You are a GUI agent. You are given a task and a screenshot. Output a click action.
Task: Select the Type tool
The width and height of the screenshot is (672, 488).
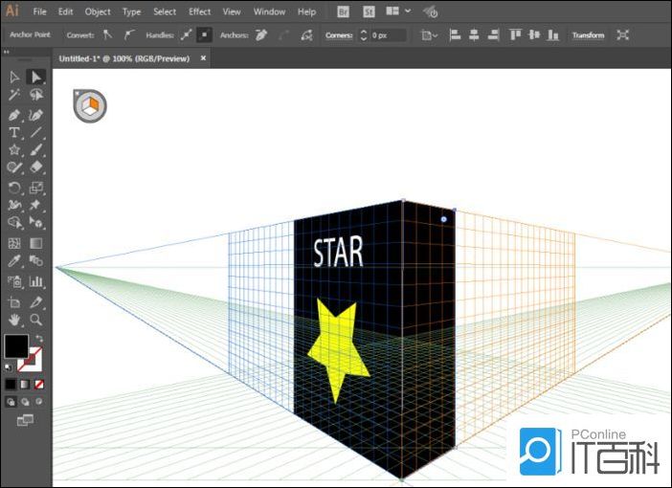coord(15,133)
